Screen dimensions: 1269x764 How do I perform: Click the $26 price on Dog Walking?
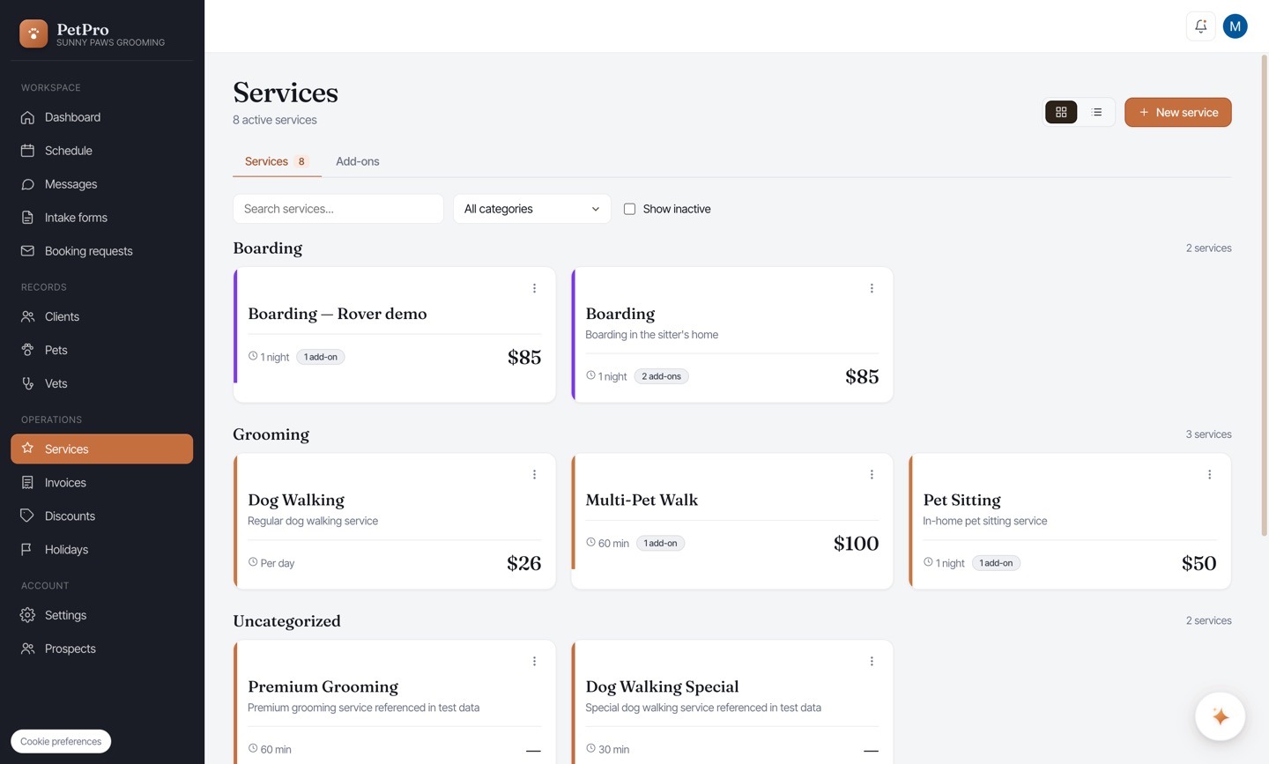(523, 563)
